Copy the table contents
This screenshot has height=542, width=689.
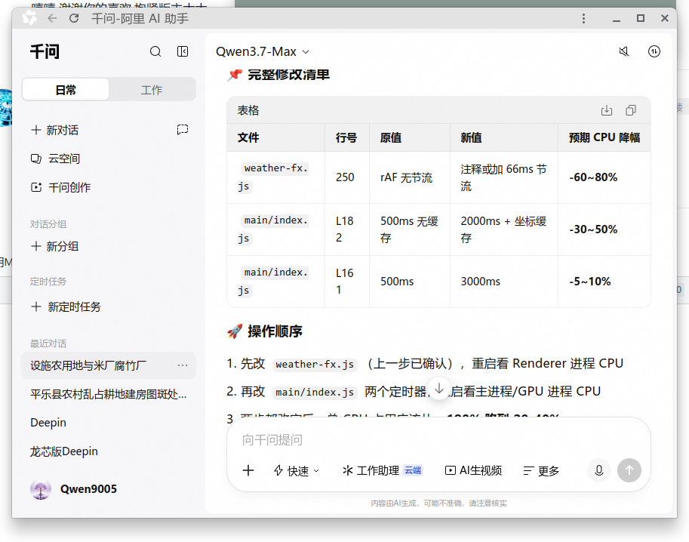[x=631, y=110]
